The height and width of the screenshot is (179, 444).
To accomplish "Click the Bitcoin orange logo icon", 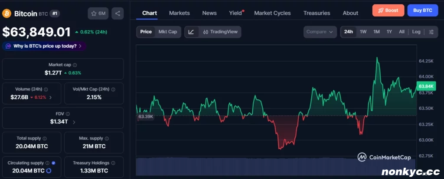I will coord(7,13).
